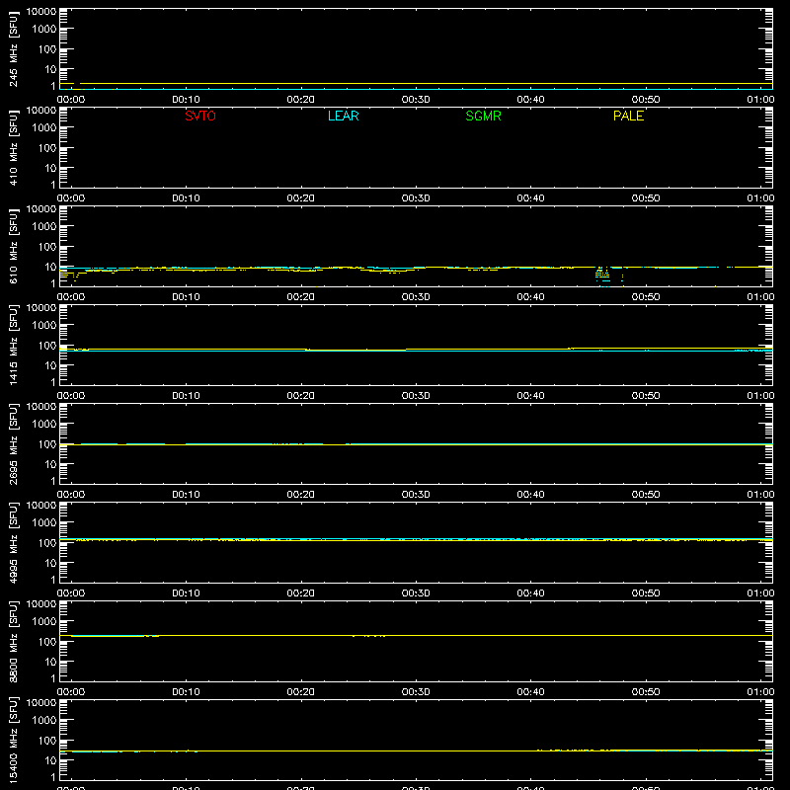The height and width of the screenshot is (790, 790).
Task: Click 01:00 tick label under 4995 MHz panel
Action: [x=760, y=593]
